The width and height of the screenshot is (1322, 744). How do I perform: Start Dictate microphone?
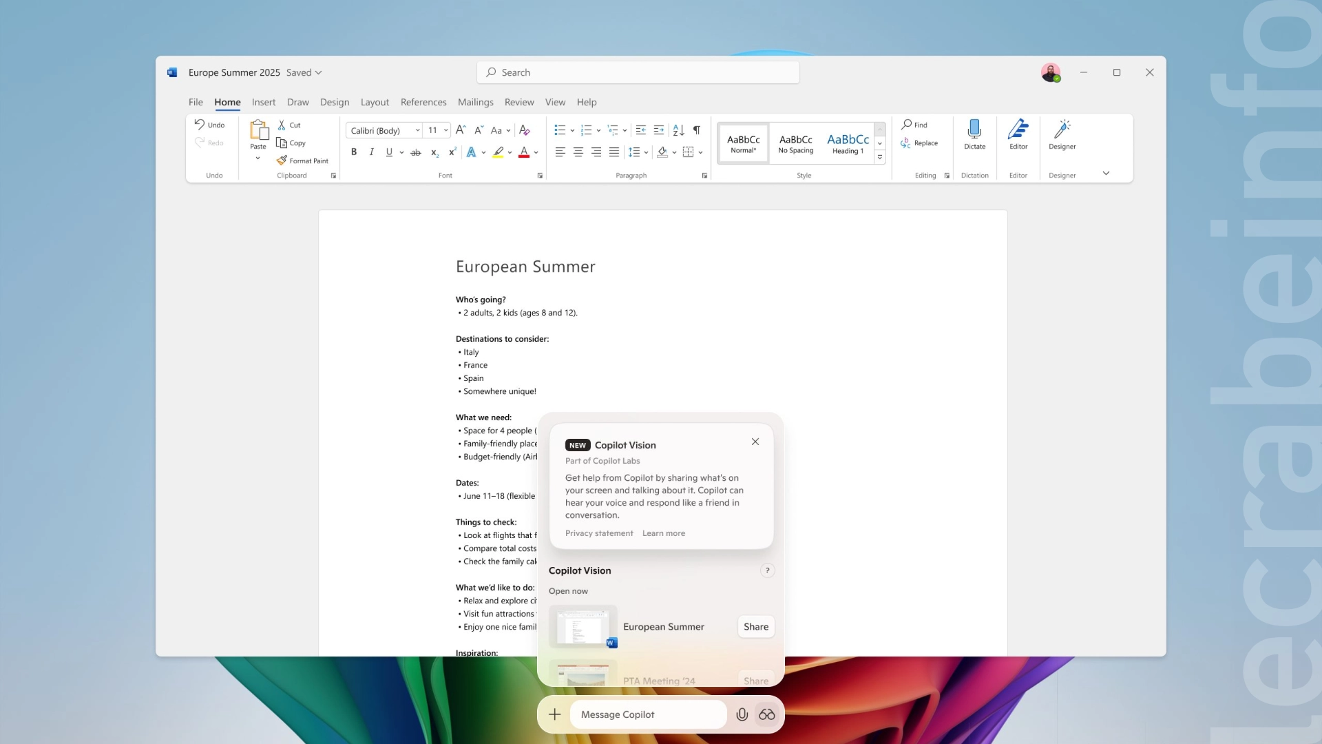(974, 134)
